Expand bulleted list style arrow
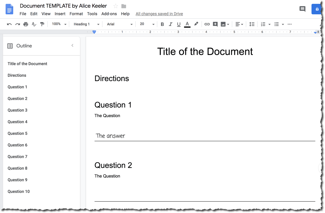This screenshot has width=325, height=213. point(283,24)
